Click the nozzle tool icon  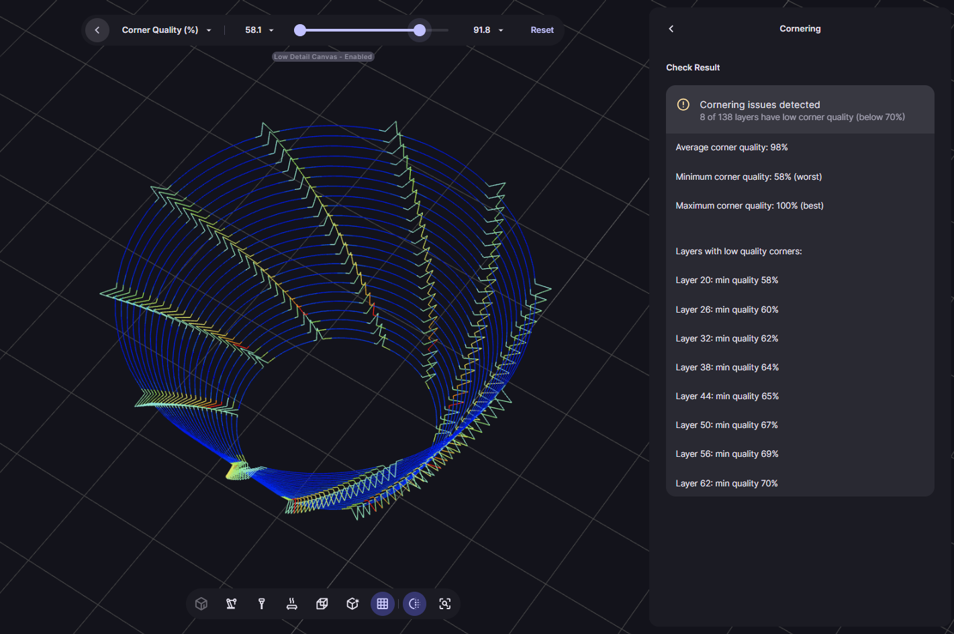pyautogui.click(x=262, y=604)
